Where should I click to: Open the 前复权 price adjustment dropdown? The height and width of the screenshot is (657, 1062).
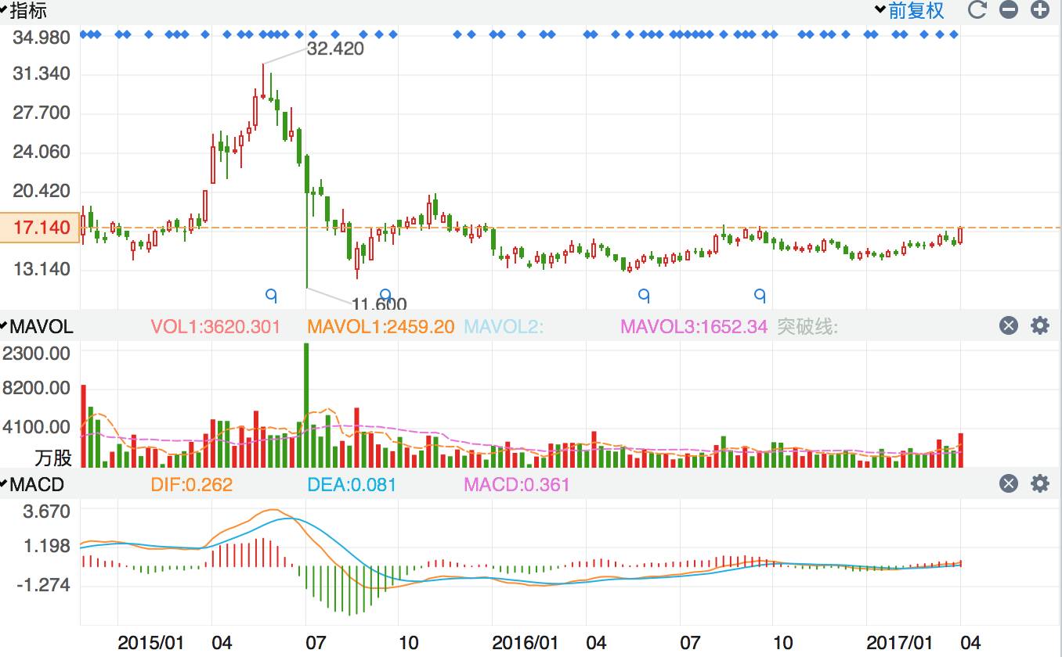[x=910, y=10]
